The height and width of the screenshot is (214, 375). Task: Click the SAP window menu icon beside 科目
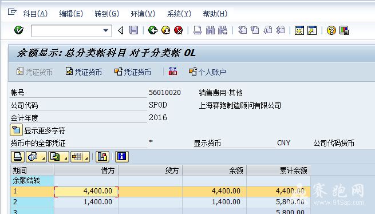tap(12, 11)
